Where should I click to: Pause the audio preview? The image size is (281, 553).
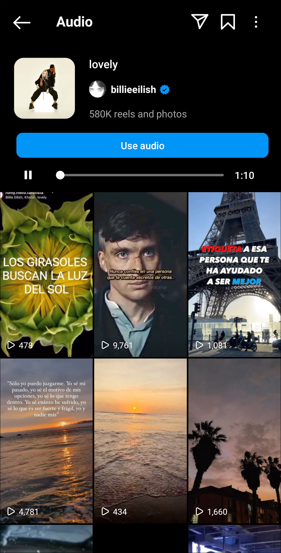[x=28, y=175]
